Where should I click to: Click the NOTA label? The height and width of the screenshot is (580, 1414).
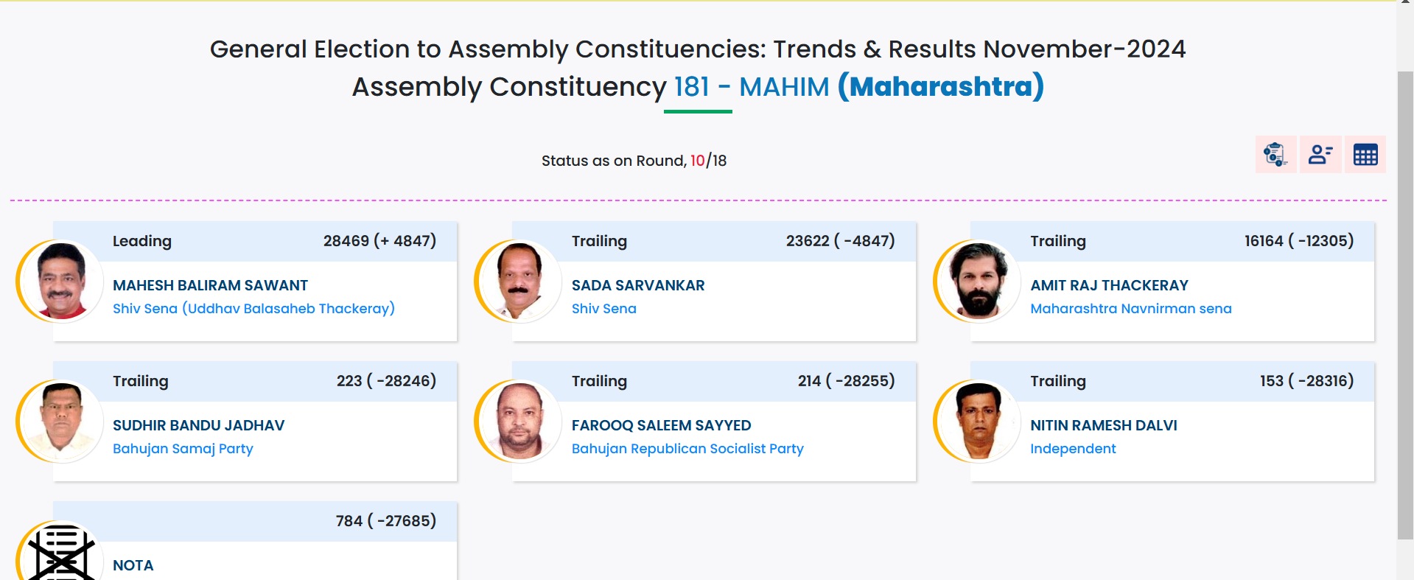(x=133, y=565)
